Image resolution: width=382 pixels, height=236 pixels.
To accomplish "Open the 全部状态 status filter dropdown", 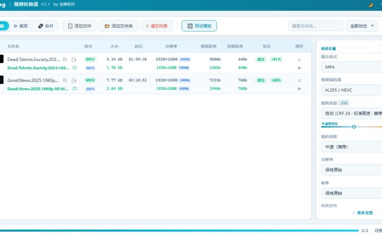I will point(362,26).
